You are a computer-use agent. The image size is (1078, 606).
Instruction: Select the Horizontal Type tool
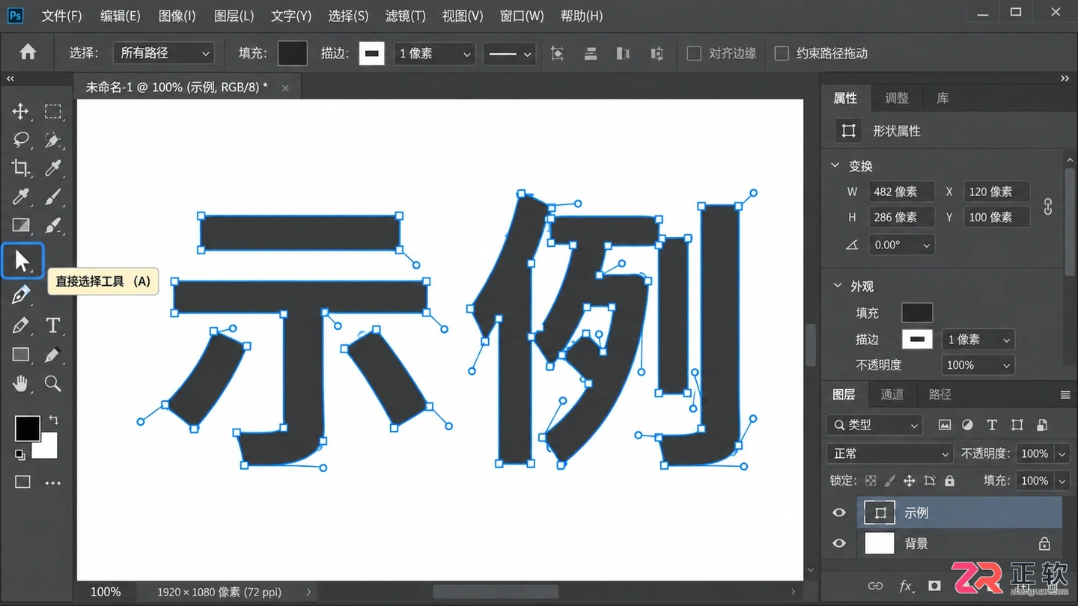tap(52, 325)
